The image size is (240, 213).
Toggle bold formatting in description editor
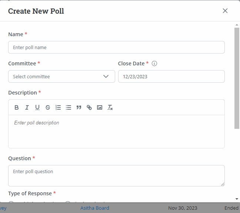17,107
